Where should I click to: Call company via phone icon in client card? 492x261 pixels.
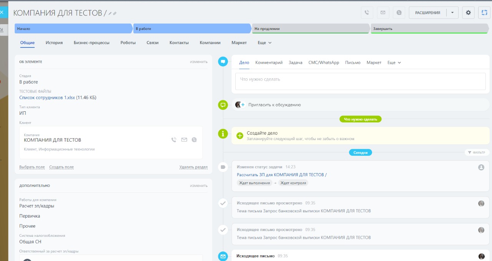(174, 140)
